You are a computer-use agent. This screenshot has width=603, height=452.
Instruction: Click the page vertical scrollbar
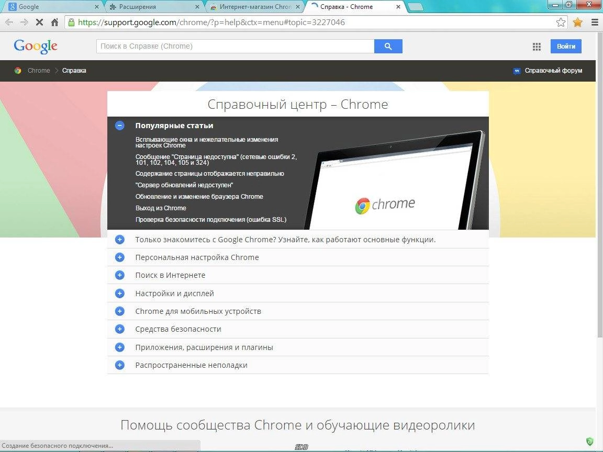pyautogui.click(x=599, y=185)
